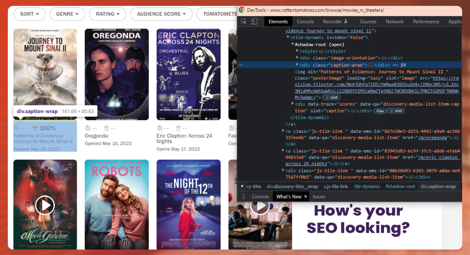
Task: Select the Issues drawer tab
Action: click(x=319, y=196)
